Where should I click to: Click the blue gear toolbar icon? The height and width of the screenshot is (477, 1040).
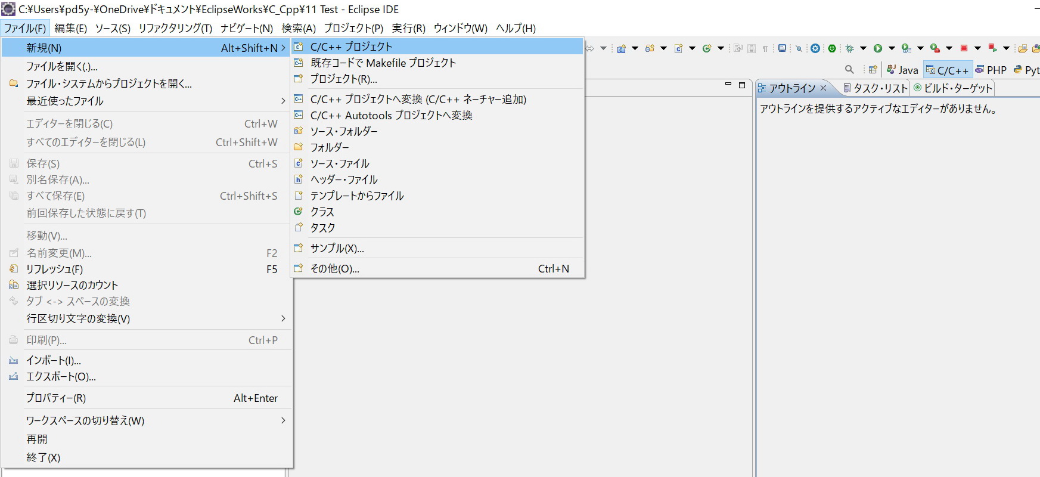(x=815, y=48)
